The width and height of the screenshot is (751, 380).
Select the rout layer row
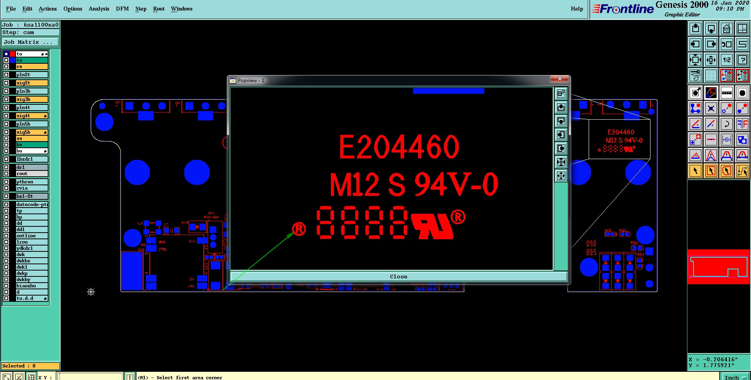(32, 174)
